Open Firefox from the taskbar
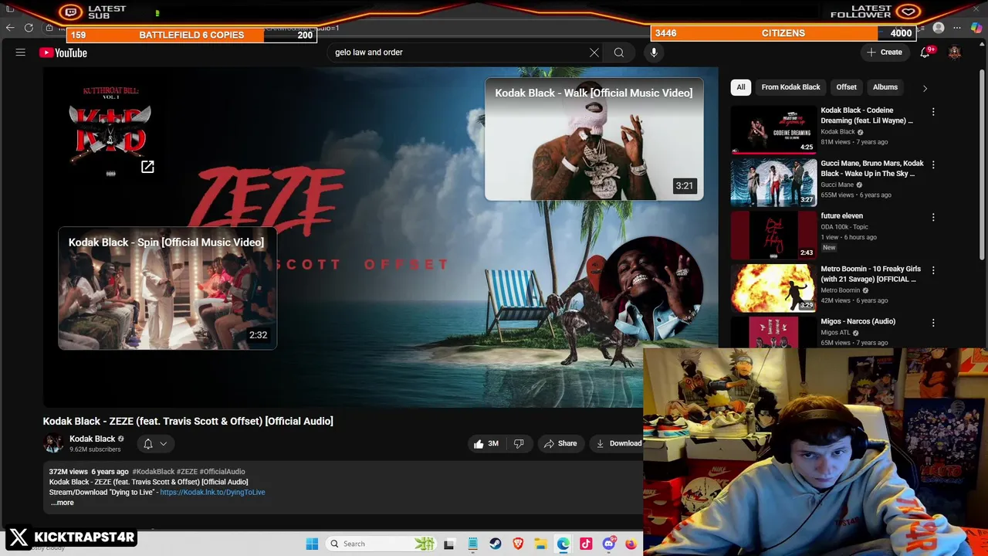 tap(631, 544)
